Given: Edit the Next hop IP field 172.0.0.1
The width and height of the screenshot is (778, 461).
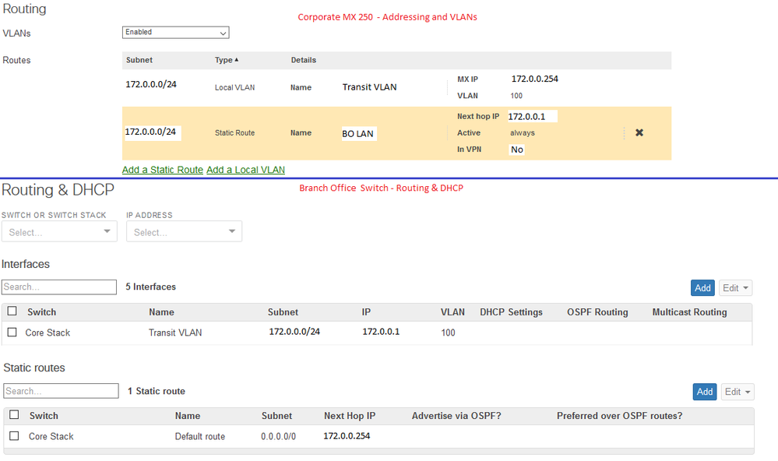Looking at the screenshot, I should [x=533, y=117].
